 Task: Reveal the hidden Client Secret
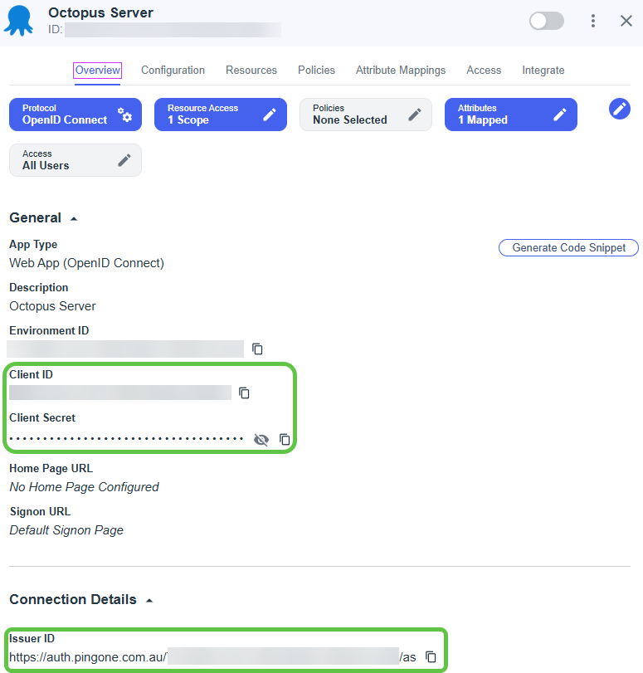[x=261, y=439]
